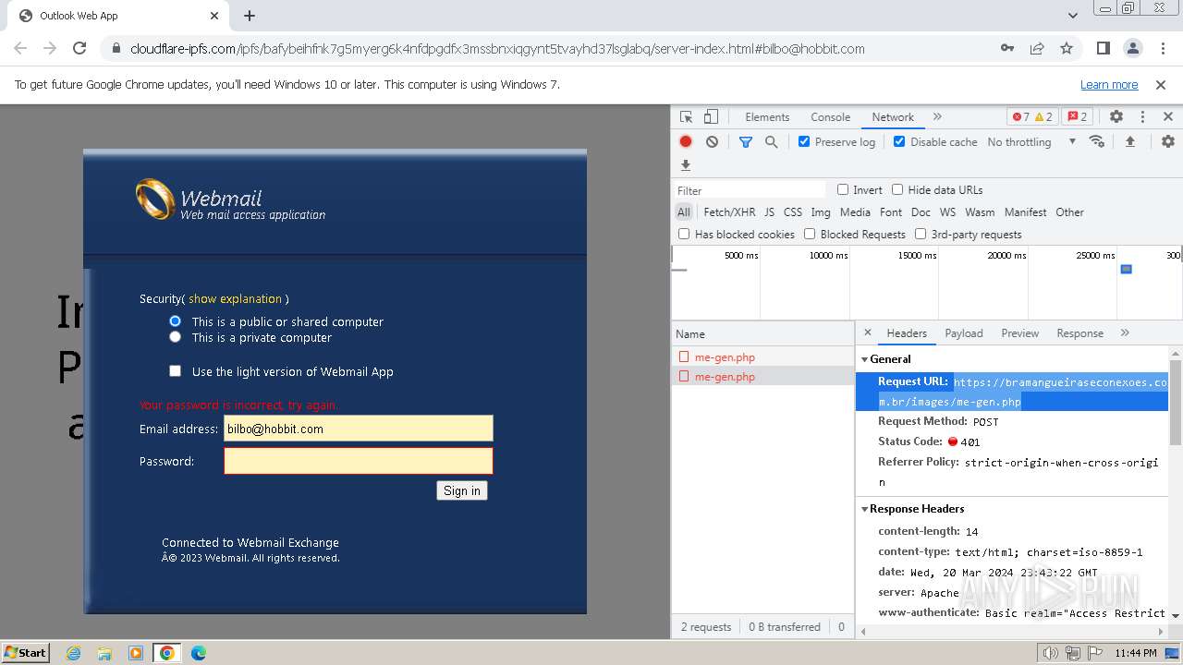Image resolution: width=1183 pixels, height=665 pixels.
Task: Click the error count badge showing 7
Action: coord(1019,117)
